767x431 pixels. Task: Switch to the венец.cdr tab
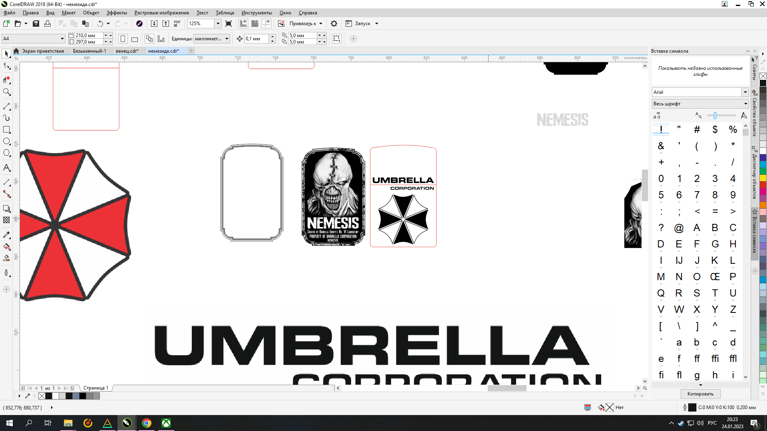tap(127, 51)
